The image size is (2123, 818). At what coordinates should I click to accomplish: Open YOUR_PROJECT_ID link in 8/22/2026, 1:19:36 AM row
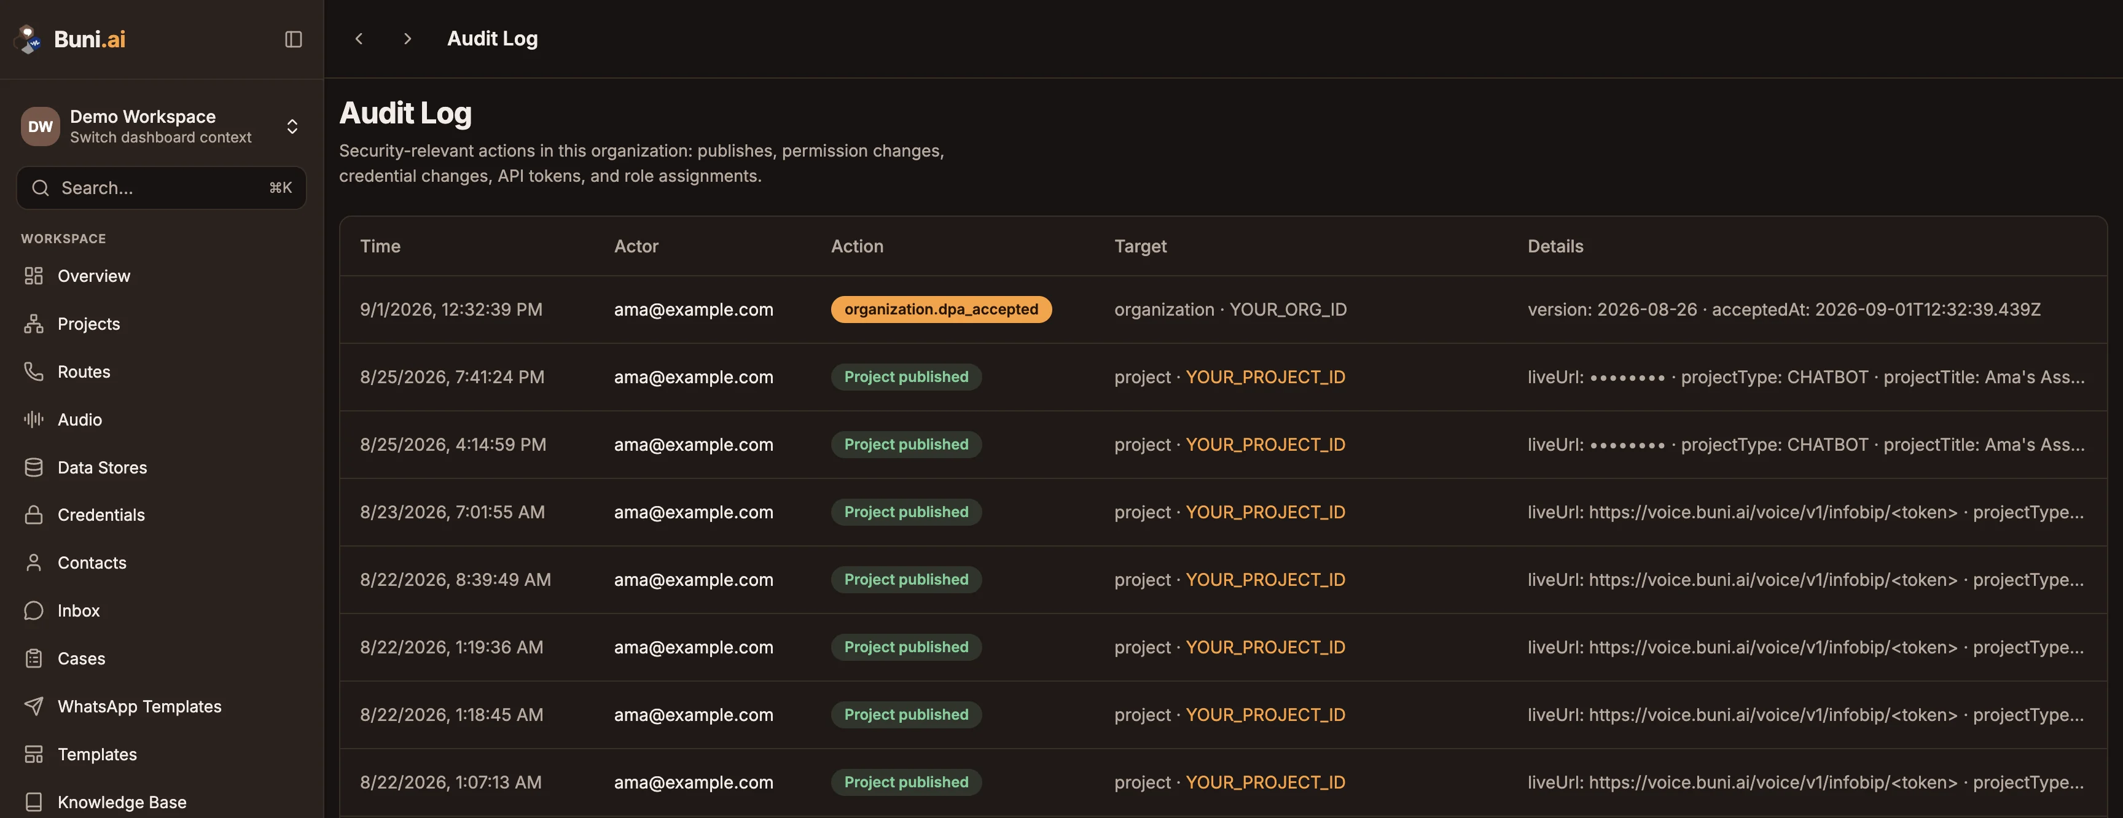1265,647
